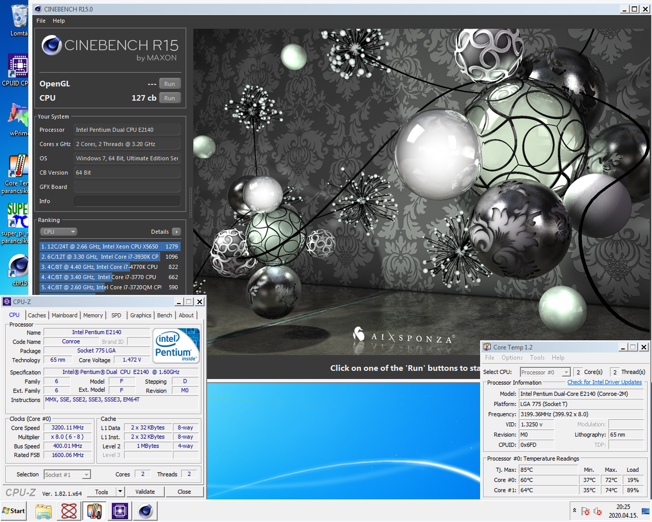
Task: Click the Cinebench logo in title bar
Action: [38, 9]
